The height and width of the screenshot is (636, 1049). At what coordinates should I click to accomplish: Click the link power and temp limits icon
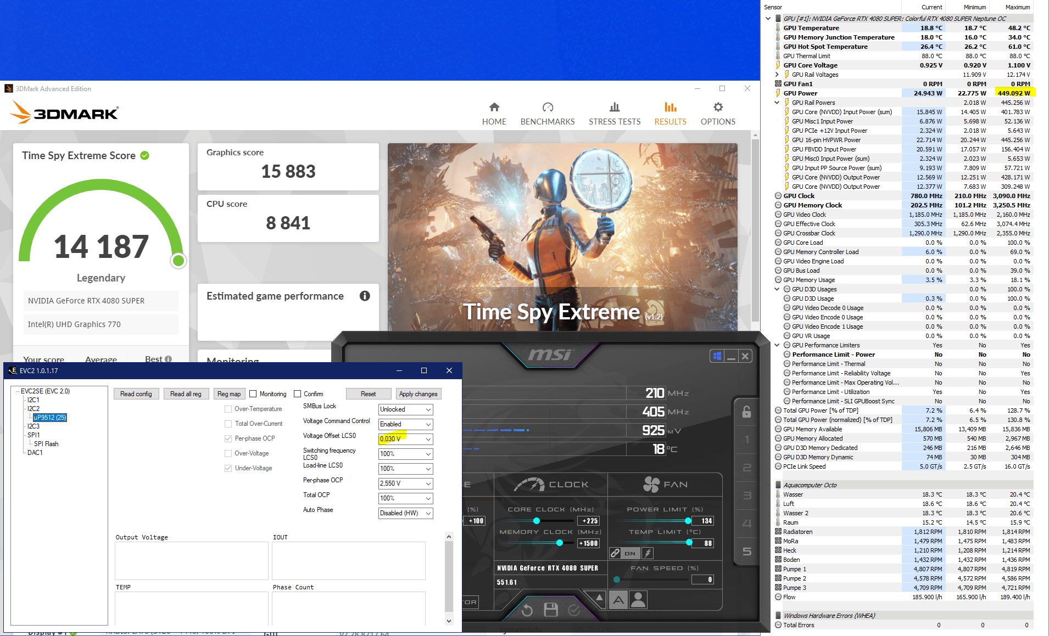point(615,553)
